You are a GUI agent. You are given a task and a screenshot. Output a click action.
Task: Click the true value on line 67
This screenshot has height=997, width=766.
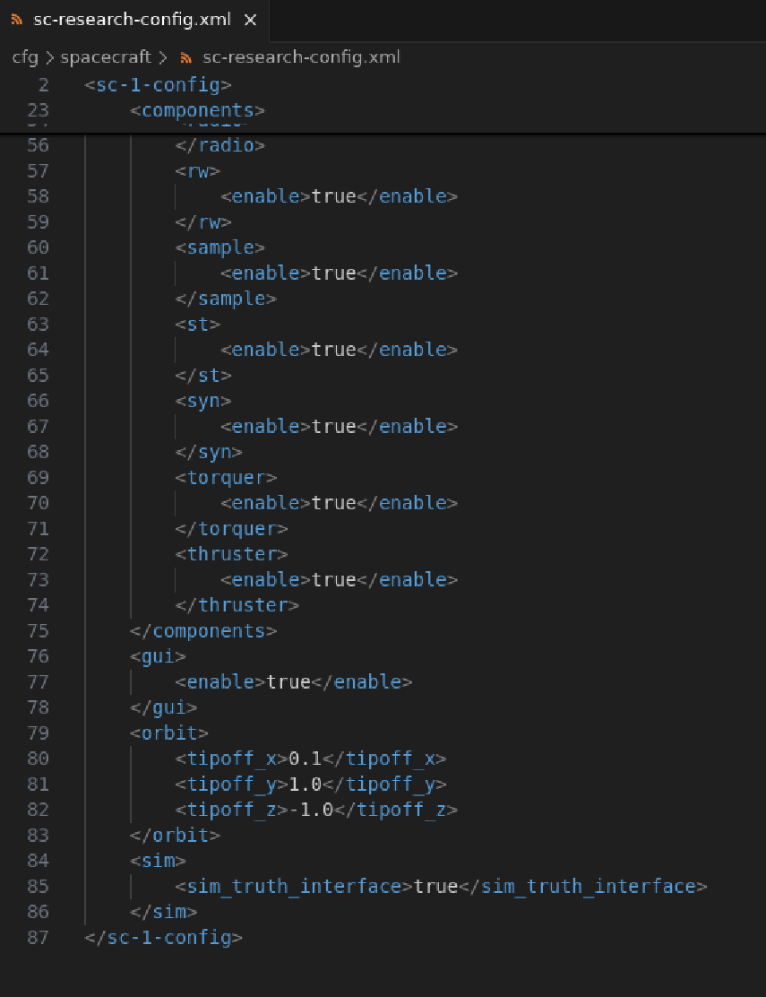coord(333,426)
